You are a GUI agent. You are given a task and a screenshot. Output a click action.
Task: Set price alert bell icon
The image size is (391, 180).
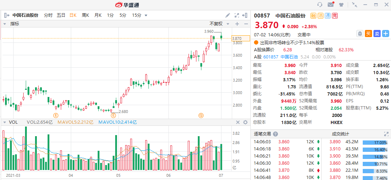pos(360,34)
